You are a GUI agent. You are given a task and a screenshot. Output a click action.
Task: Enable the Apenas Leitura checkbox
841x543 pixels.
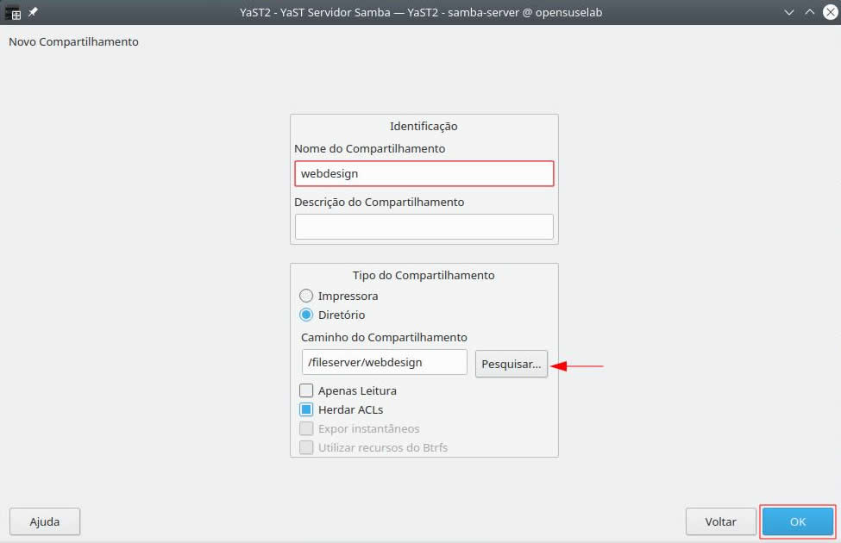tap(306, 390)
